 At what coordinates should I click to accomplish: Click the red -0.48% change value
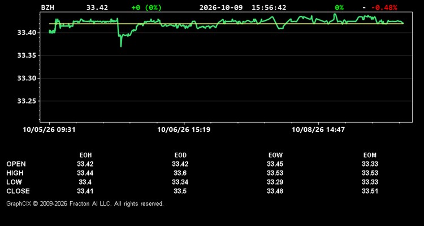click(384, 7)
